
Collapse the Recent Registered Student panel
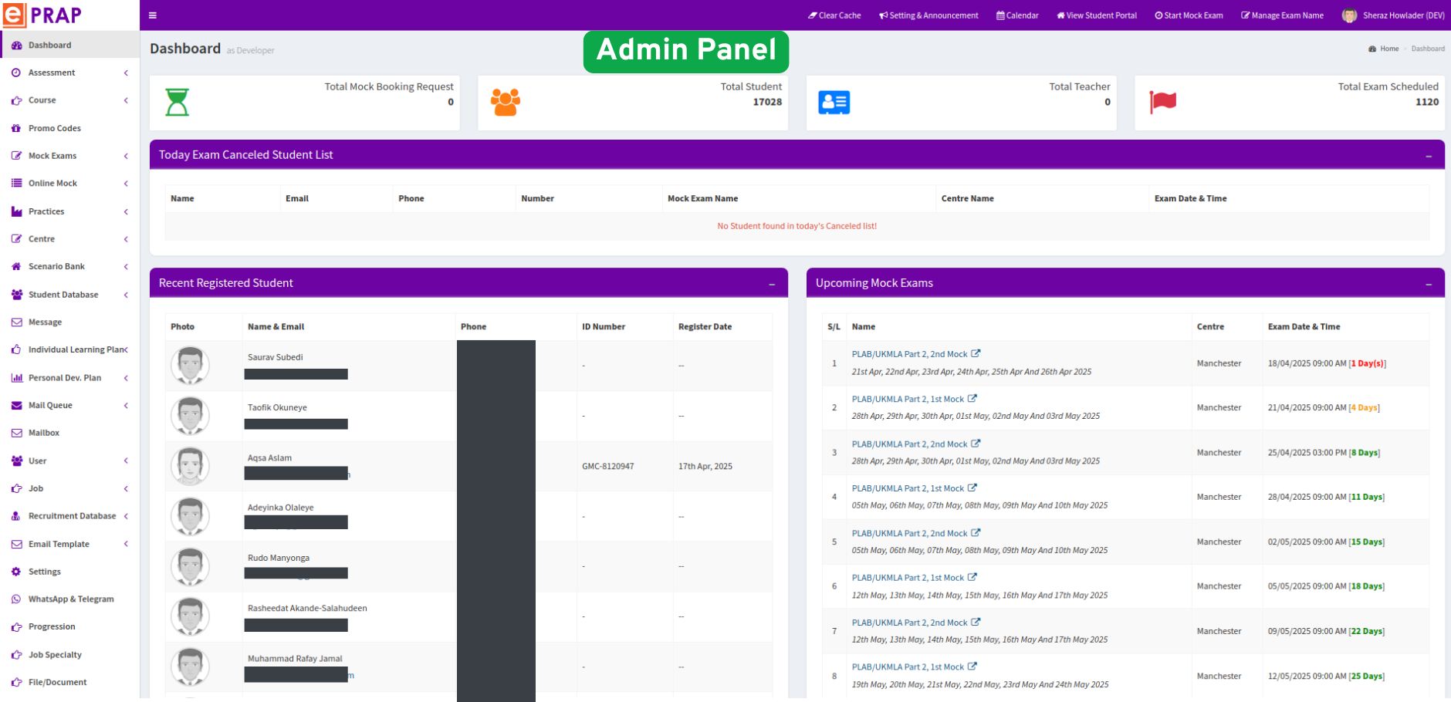772,284
